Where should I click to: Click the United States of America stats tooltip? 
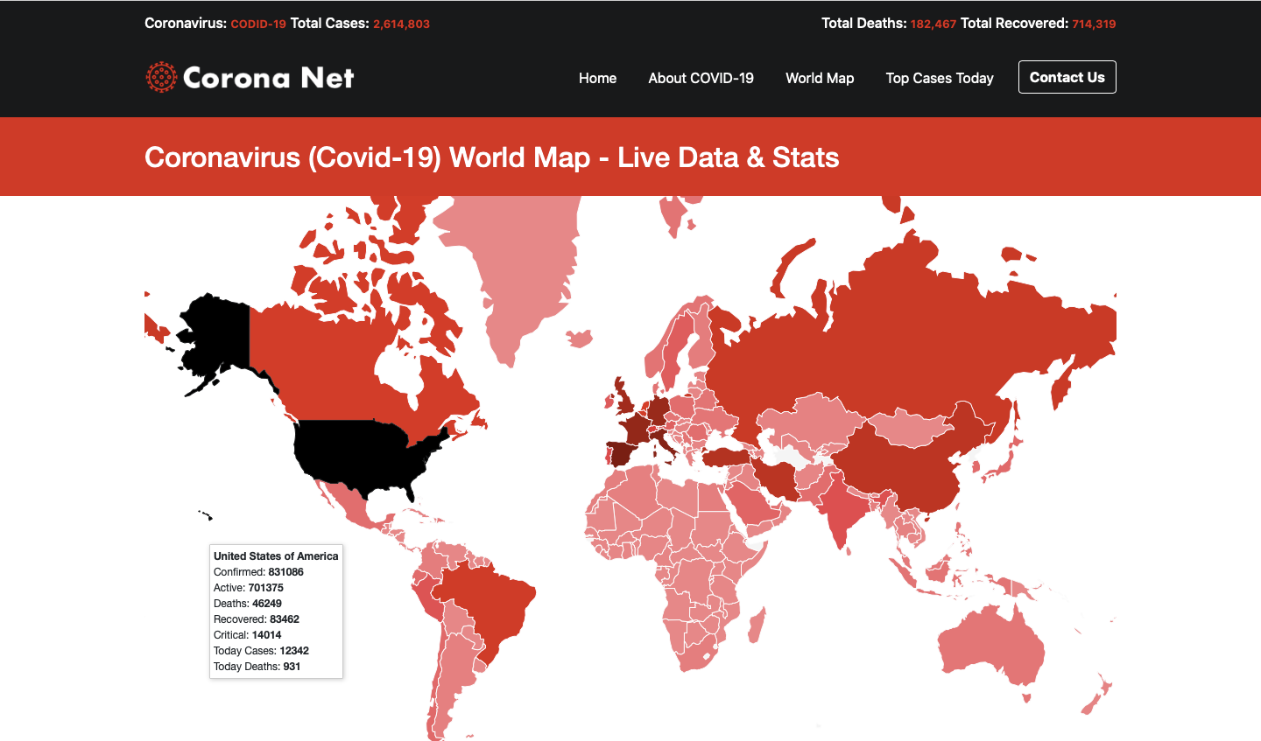point(276,611)
